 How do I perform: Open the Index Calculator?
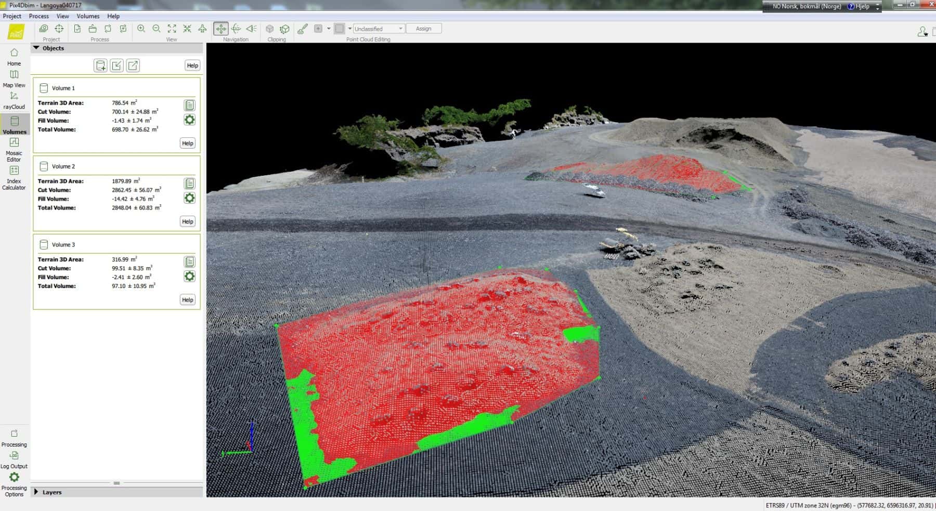(x=14, y=177)
